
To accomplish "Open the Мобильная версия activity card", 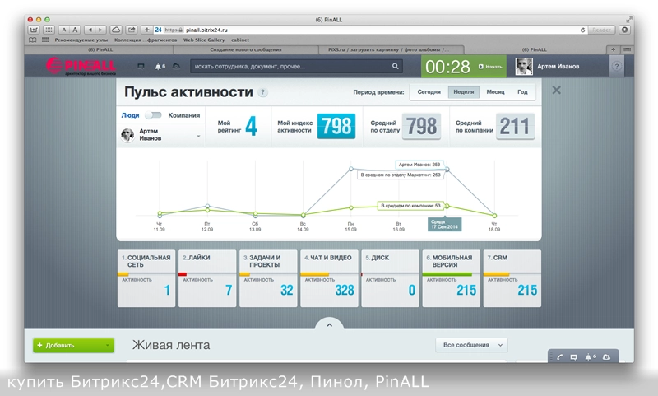I will tap(451, 278).
